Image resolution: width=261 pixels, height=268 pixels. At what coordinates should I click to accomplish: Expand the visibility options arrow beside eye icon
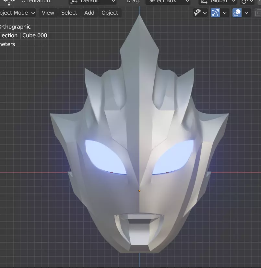point(205,13)
